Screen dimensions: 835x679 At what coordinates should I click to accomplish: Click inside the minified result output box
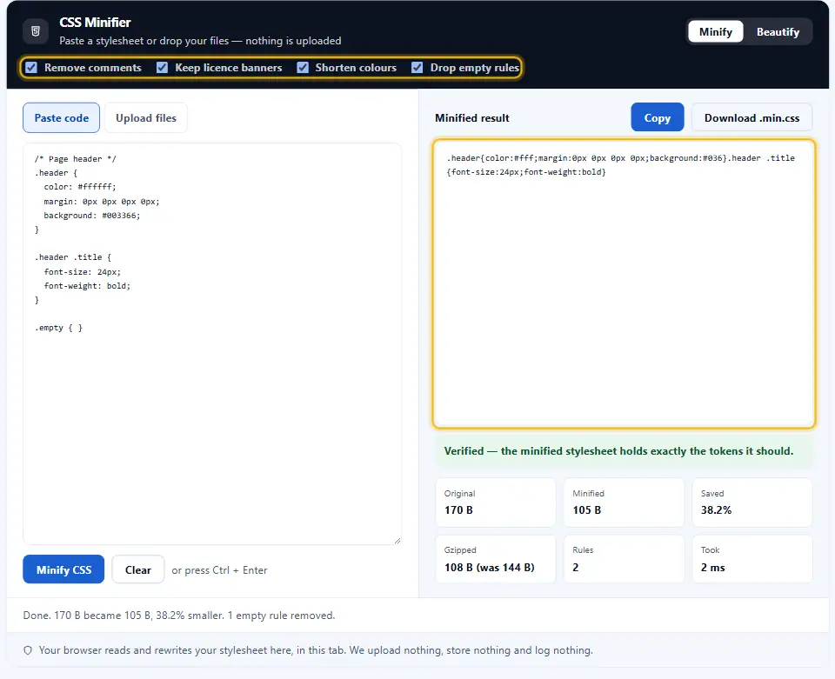624,283
